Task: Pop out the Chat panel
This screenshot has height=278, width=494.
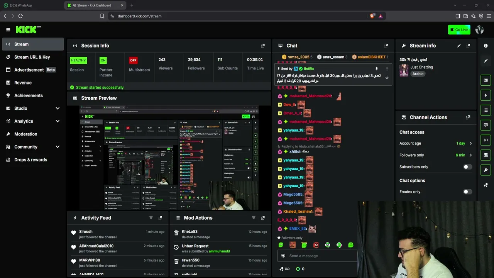Action: (386, 46)
